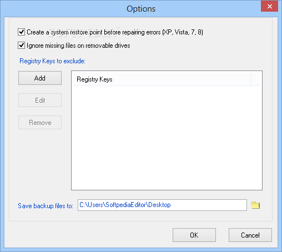The image size is (282, 252).
Task: Click the grayed-out Remove button
Action: (x=40, y=123)
